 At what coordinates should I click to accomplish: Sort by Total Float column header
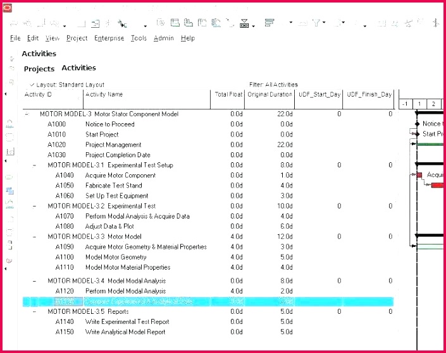228,95
